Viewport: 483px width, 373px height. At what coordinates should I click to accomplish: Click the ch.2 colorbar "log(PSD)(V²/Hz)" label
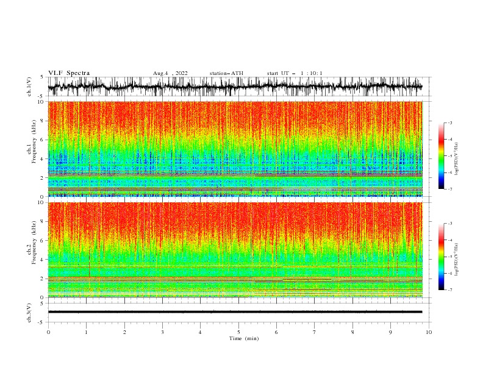point(456,260)
